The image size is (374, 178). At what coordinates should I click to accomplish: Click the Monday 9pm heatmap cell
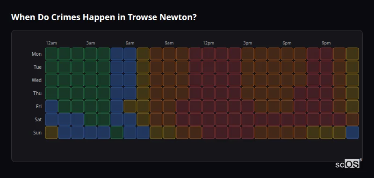pos(326,54)
